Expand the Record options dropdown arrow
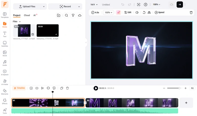 [x=79, y=7]
